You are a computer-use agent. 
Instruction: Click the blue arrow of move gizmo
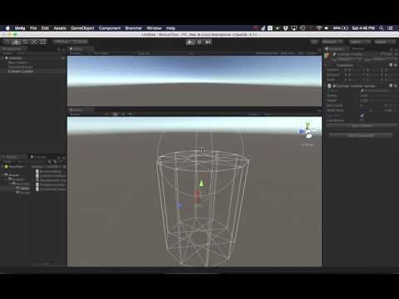tap(179, 206)
